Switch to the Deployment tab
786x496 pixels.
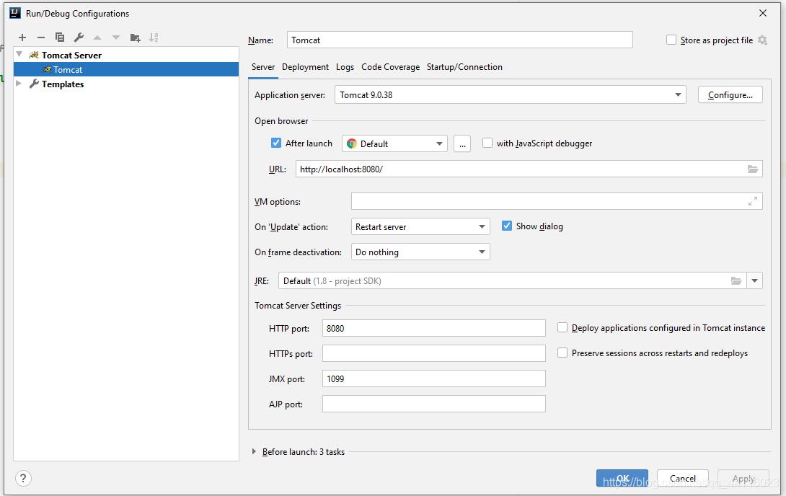pos(305,67)
